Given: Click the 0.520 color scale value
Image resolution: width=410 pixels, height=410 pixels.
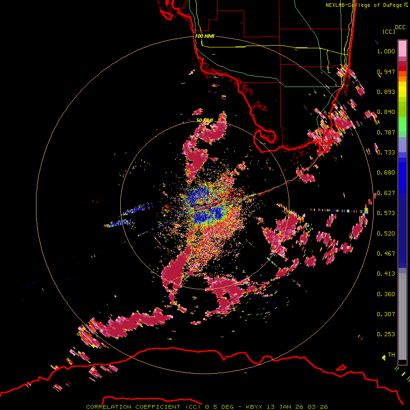Looking at the screenshot, I should (x=386, y=234).
